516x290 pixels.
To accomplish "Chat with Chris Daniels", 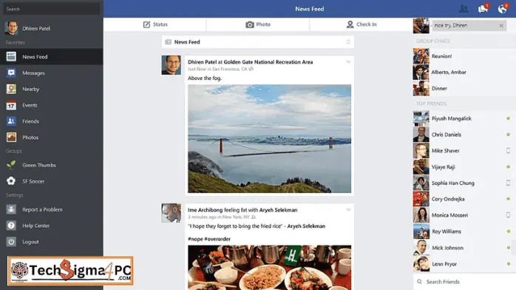I will [464, 135].
